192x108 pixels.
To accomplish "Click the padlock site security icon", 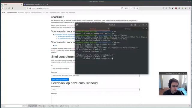I will pyautogui.click(x=30, y=8).
